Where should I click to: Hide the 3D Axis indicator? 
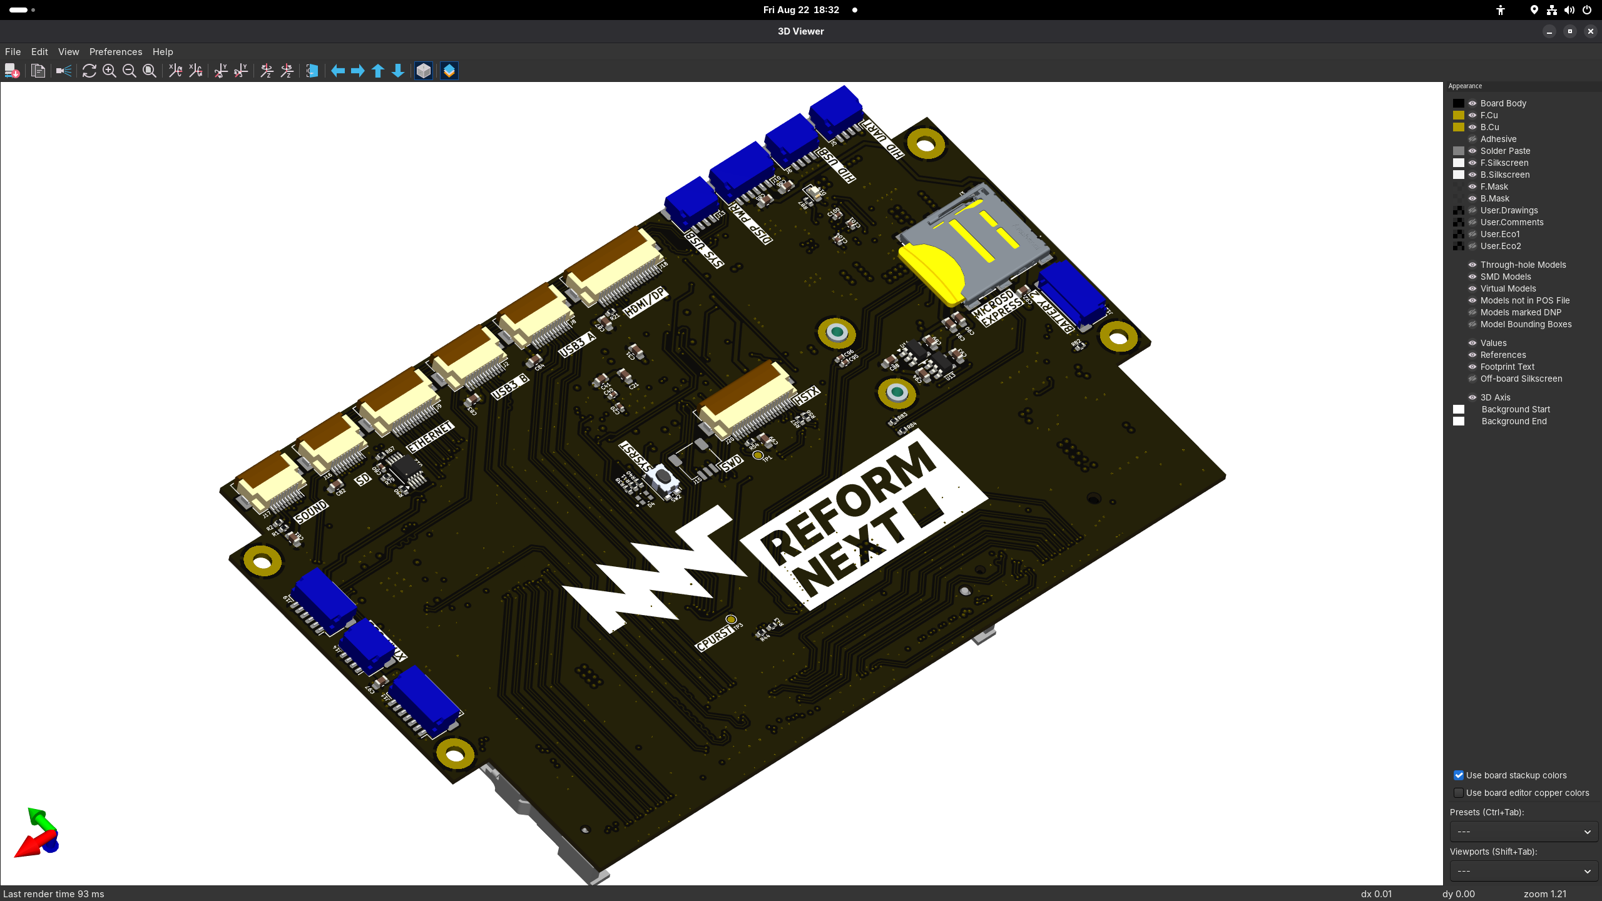[1472, 397]
